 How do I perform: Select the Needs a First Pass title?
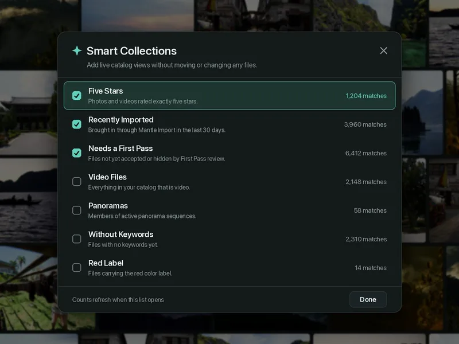tap(120, 148)
